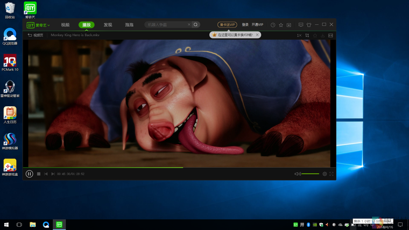Screen dimensions: 409x230
Task: Open the 泡泡 tab
Action: pos(129,25)
